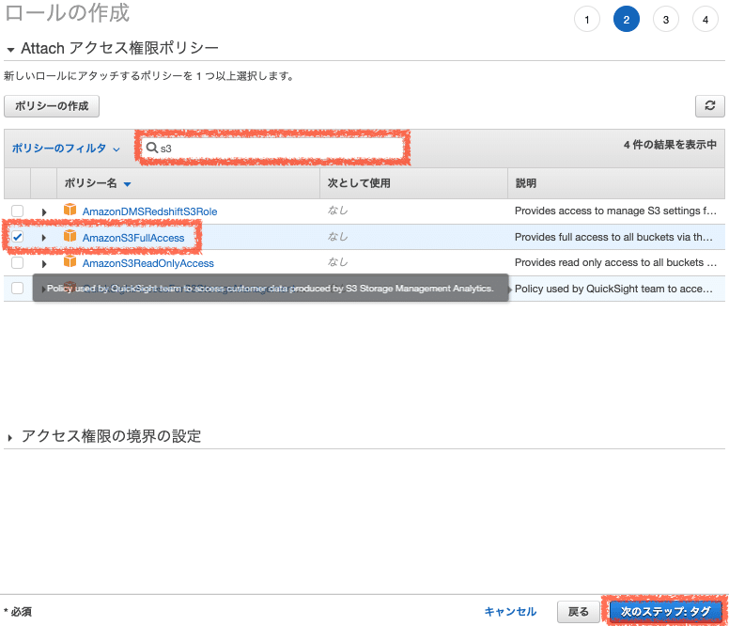729x626 pixels.
Task: Open the AmazonDMSRedshiftS3Role policy link
Action: coord(149,211)
